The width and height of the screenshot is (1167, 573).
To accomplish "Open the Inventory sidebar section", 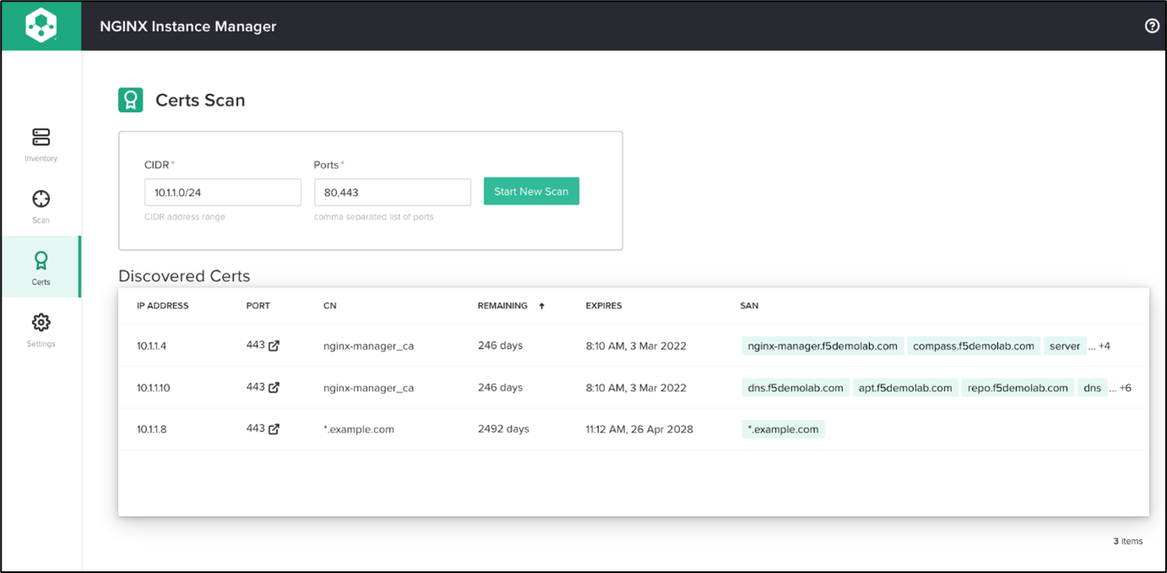I will [x=41, y=145].
